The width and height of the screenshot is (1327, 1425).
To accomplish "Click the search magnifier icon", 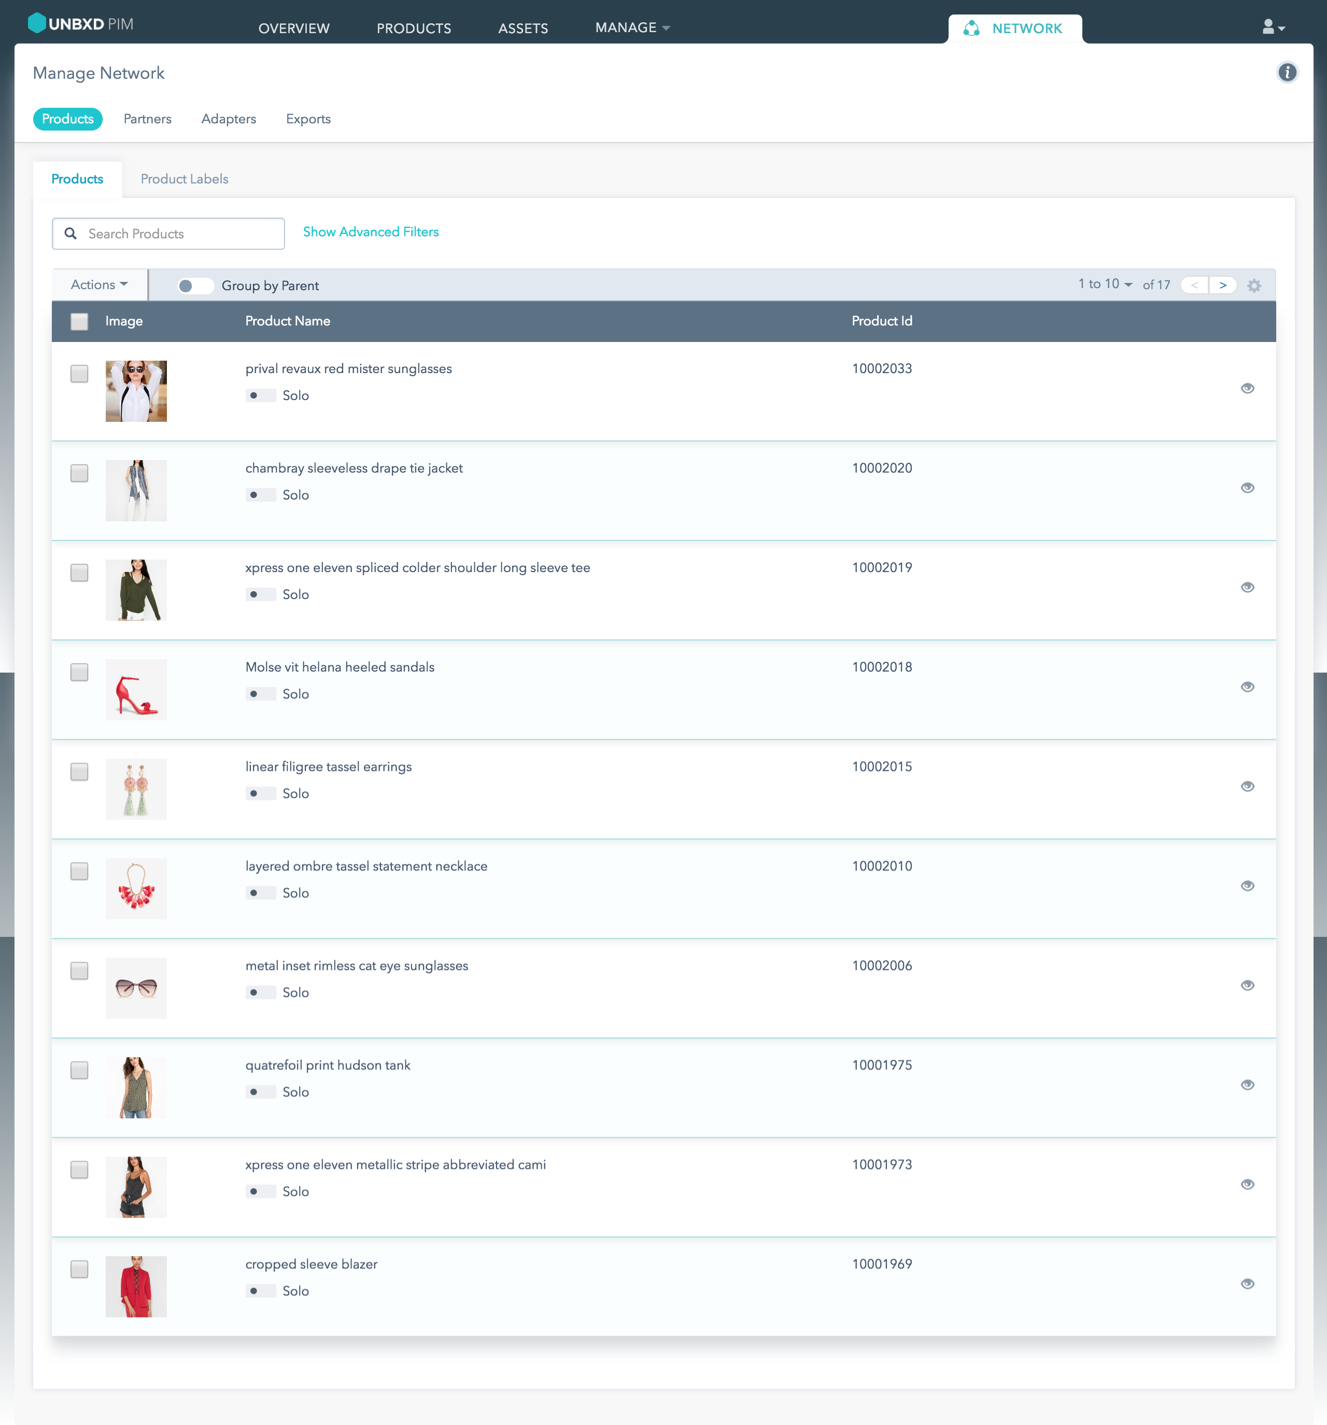I will 70,234.
